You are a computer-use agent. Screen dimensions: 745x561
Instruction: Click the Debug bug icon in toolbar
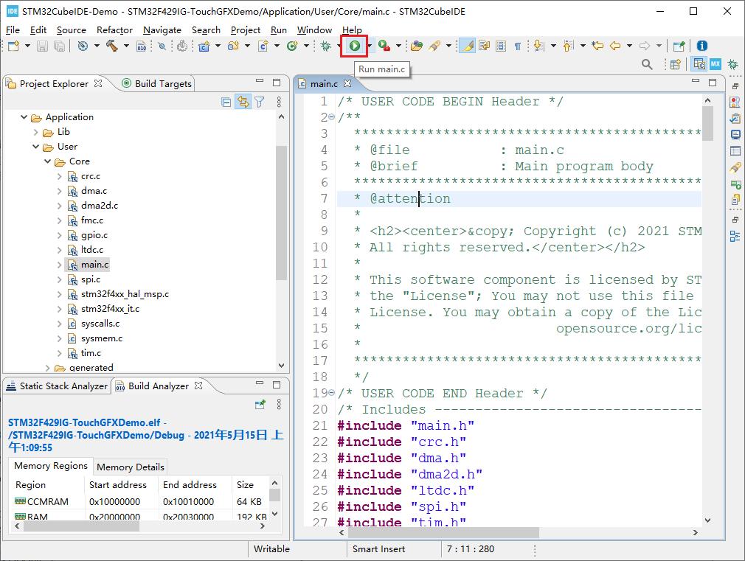325,46
